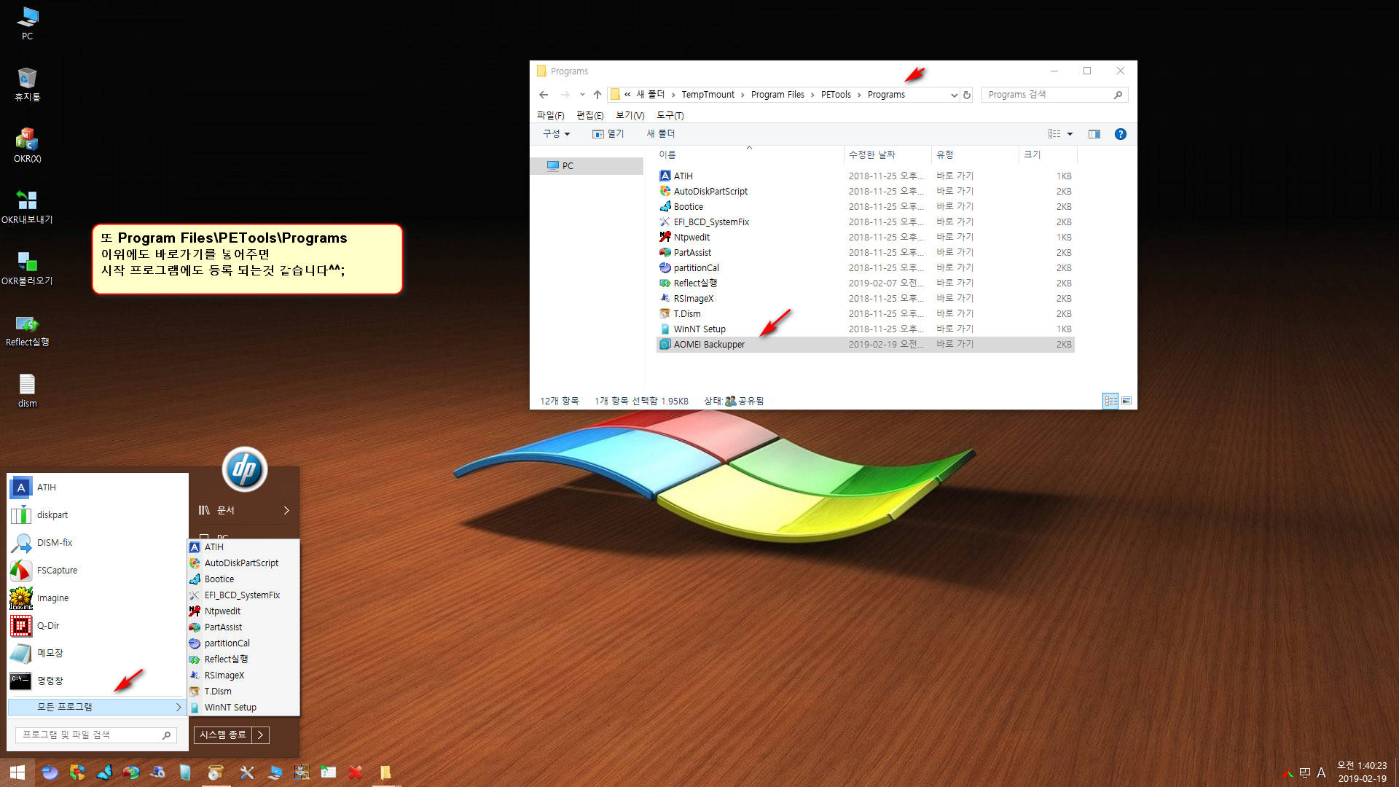Select the AOMEI Backupper shortcut file
Viewport: 1399px width, 787px height.
[x=866, y=345]
